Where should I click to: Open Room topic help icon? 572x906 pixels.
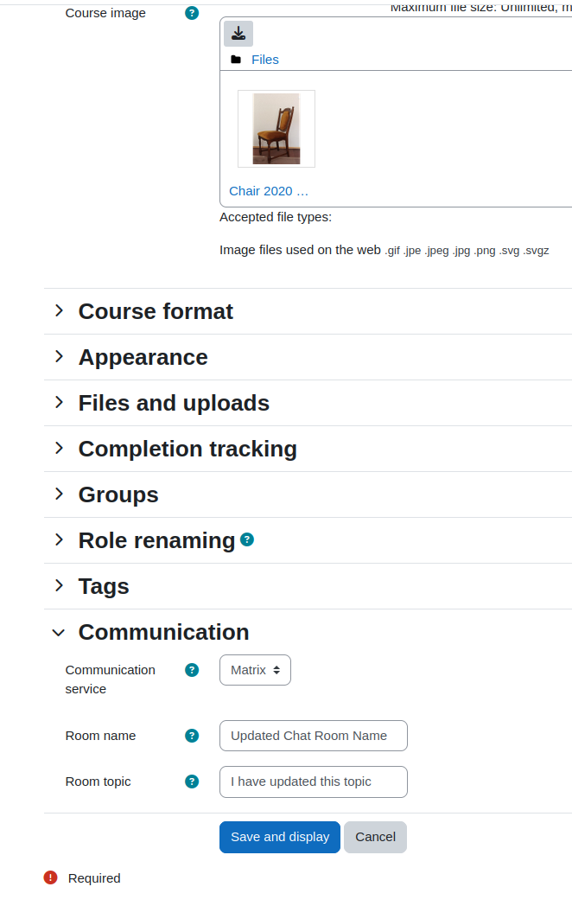click(x=192, y=782)
